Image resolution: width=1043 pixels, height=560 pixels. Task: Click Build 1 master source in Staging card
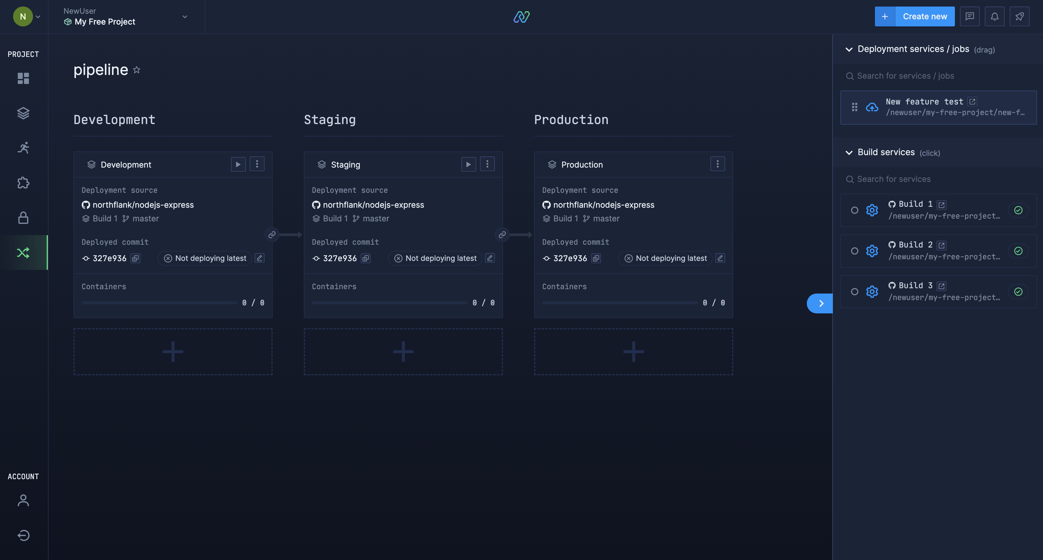click(x=351, y=219)
